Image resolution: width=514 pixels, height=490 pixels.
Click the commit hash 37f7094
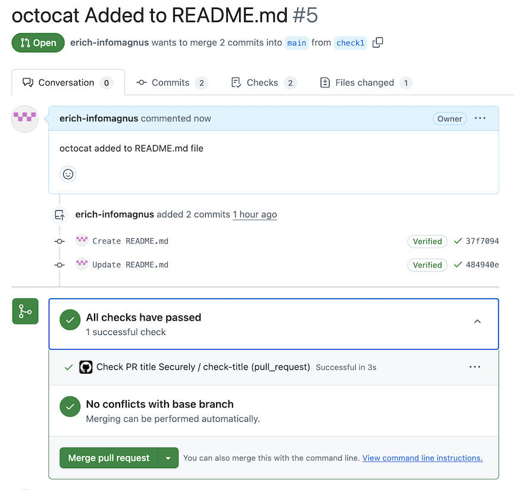click(483, 241)
